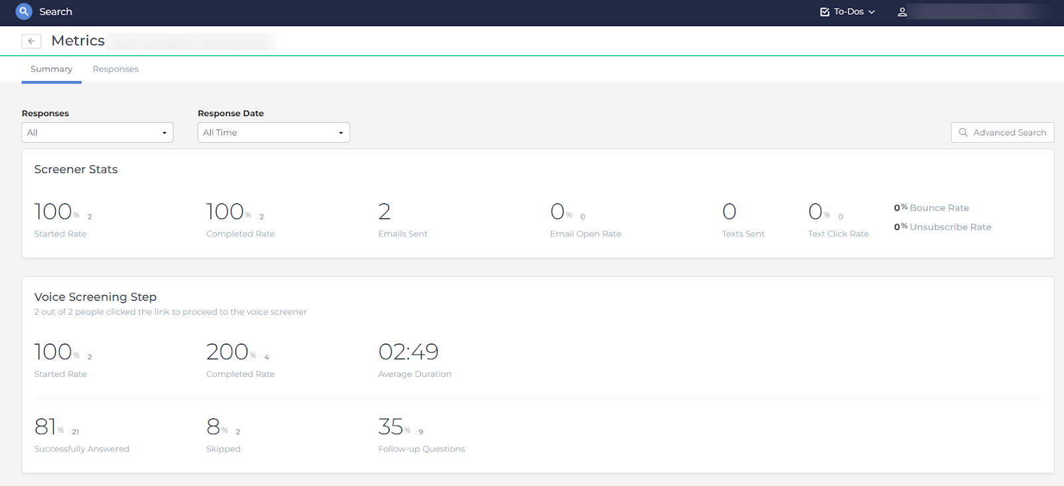Image resolution: width=1064 pixels, height=486 pixels.
Task: Click the Bounce Rate label
Action: click(x=939, y=208)
